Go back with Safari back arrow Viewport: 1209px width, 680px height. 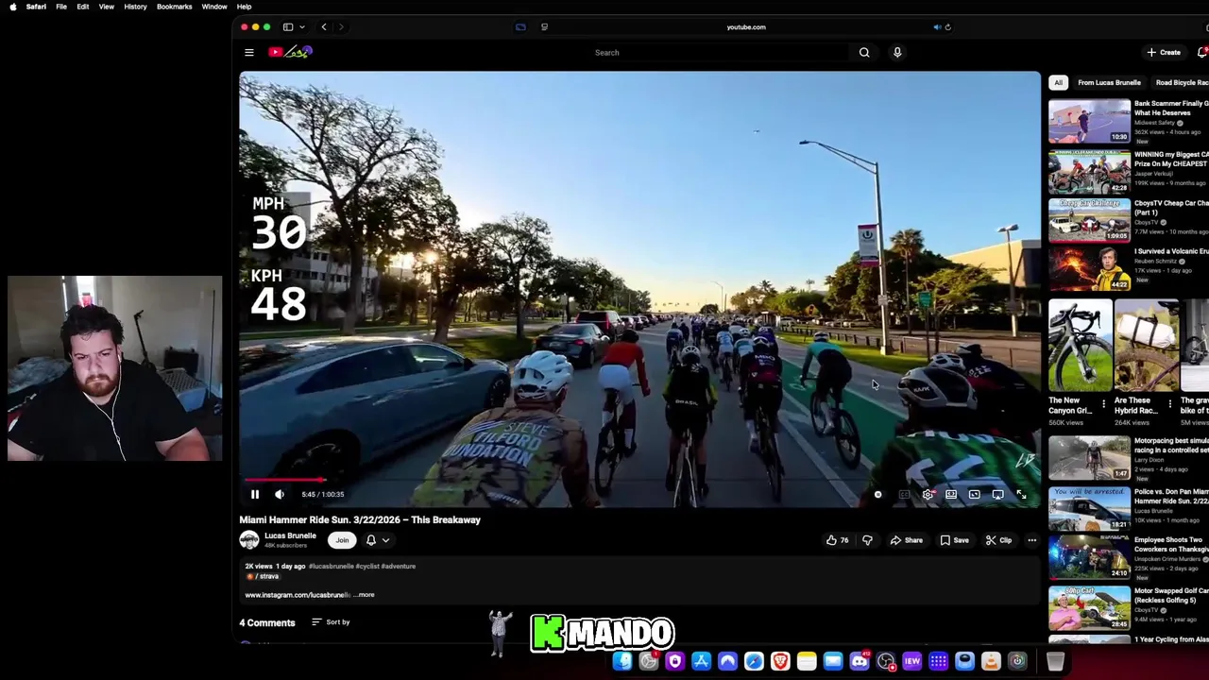coord(324,27)
